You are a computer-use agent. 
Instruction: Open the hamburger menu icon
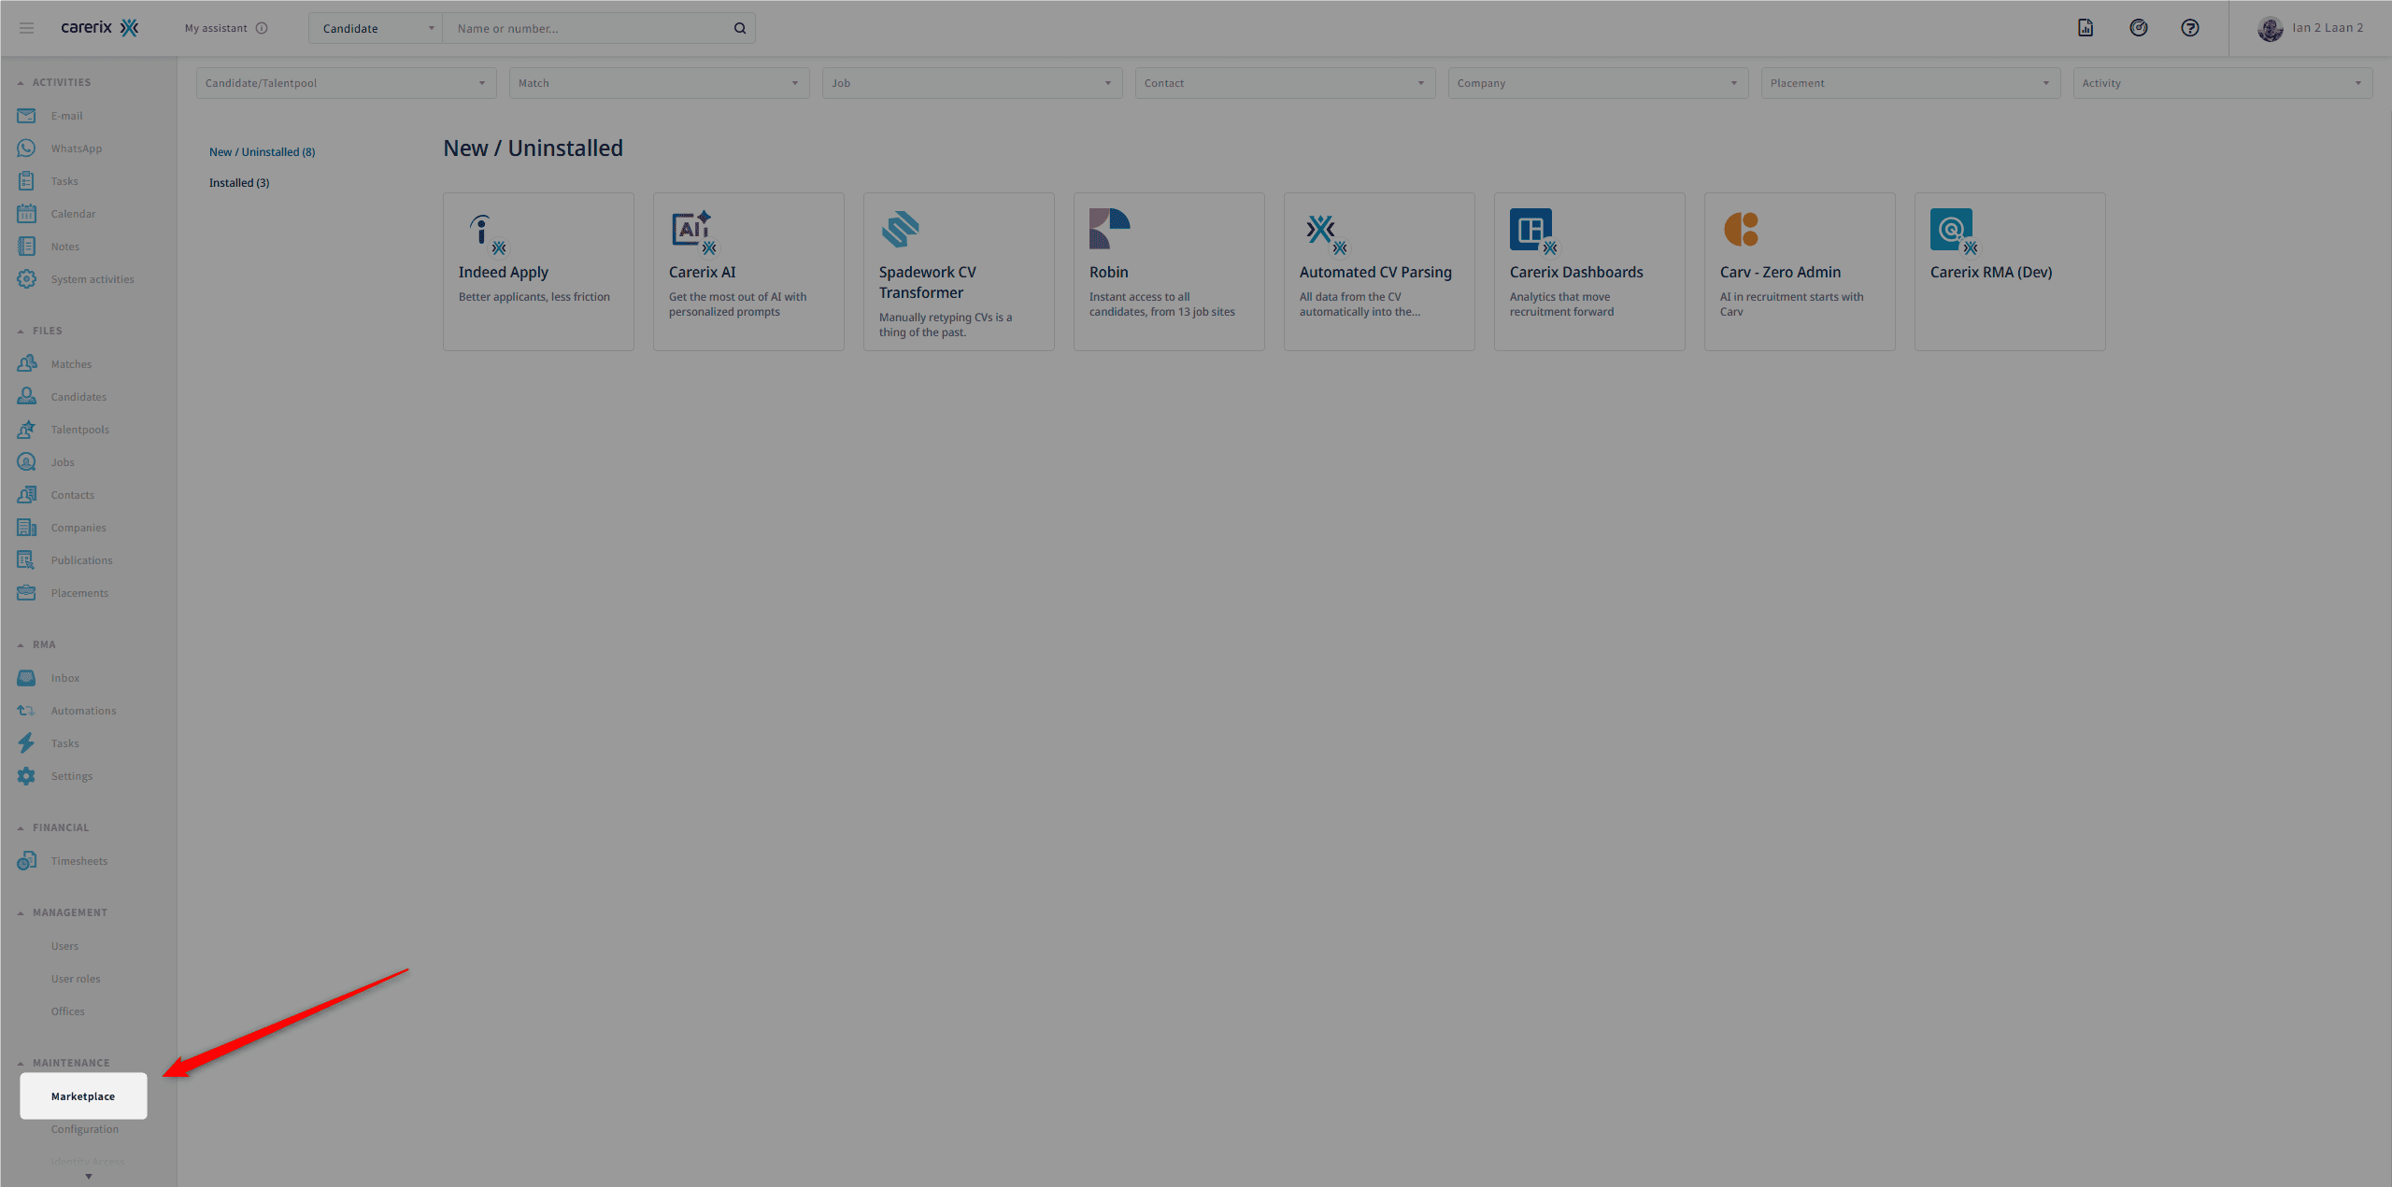pyautogui.click(x=26, y=28)
